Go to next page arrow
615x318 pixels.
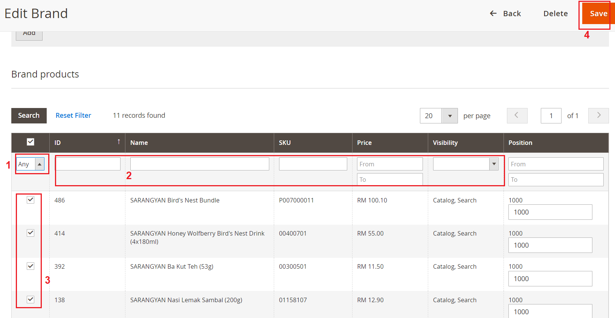598,116
